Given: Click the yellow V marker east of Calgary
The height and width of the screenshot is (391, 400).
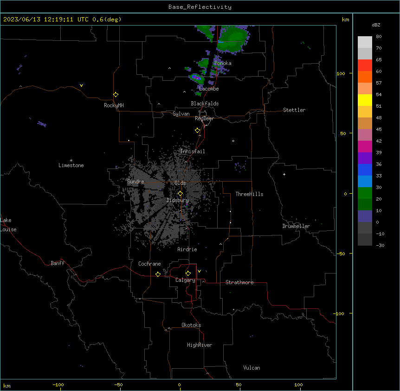Looking at the screenshot, I should click(199, 271).
